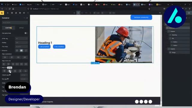The width and height of the screenshot is (192, 108).
Task: Select the highlighted Container in structure panel
Action: point(178,28)
